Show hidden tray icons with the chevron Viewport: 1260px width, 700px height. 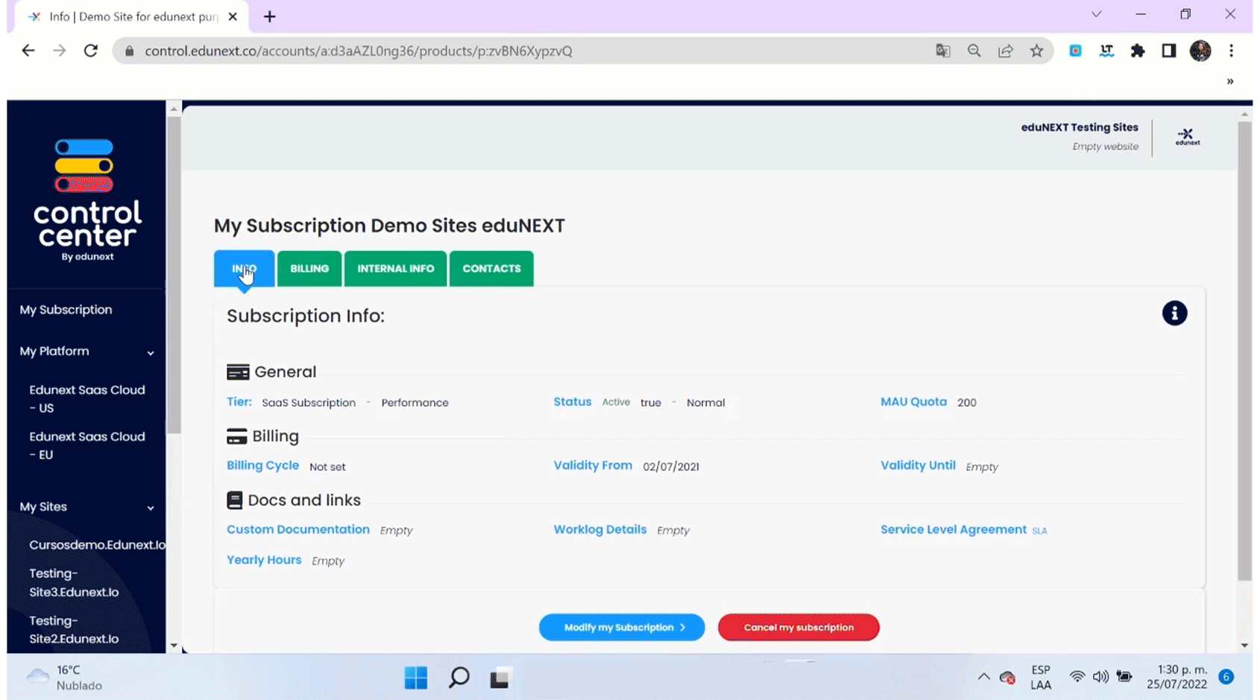984,677
